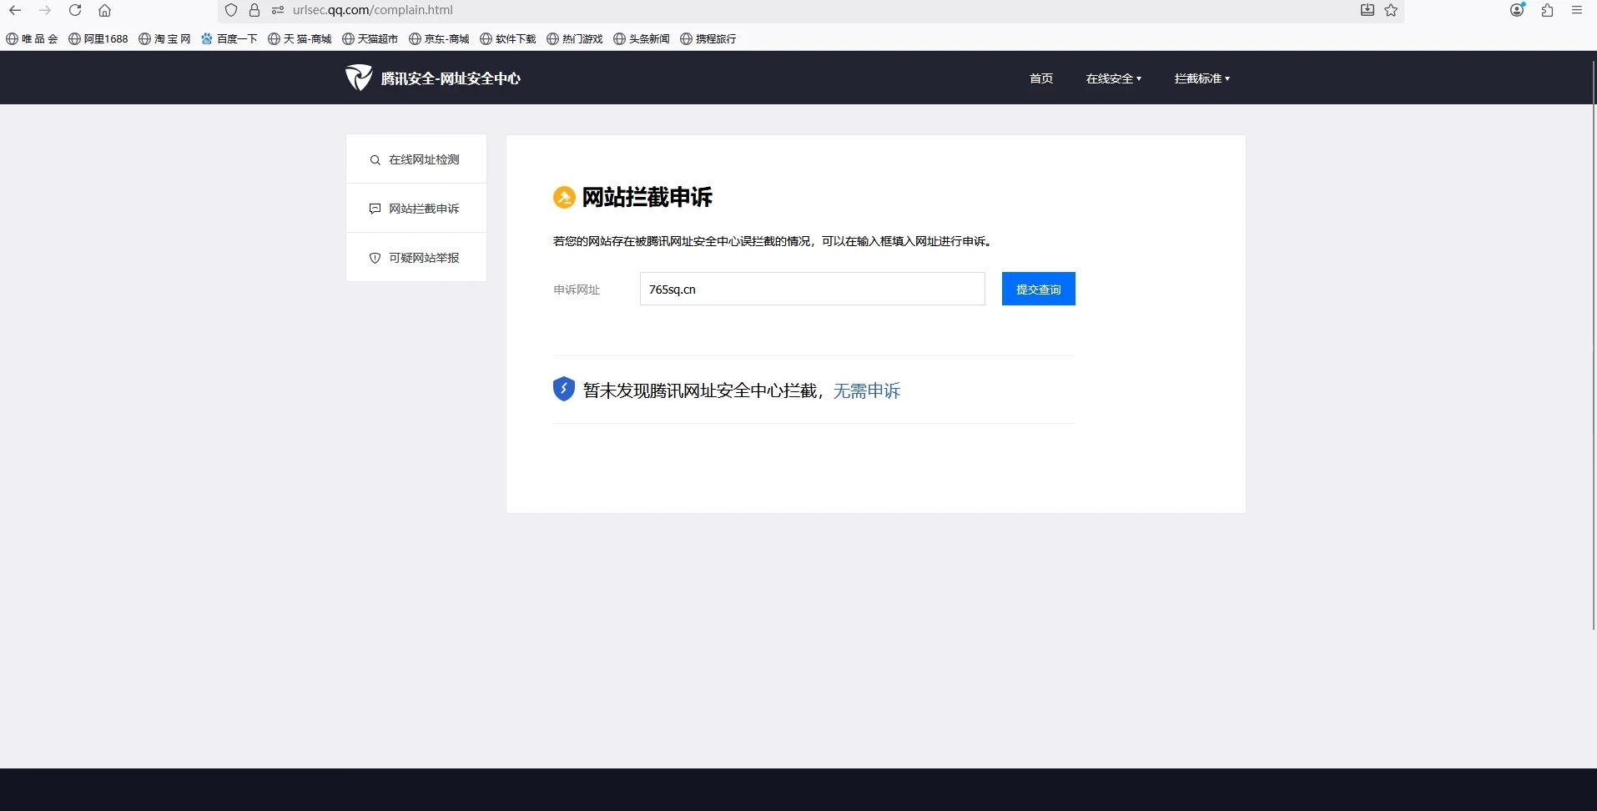This screenshot has width=1597, height=811.
Task: Click the blue shield result icon
Action: (564, 389)
